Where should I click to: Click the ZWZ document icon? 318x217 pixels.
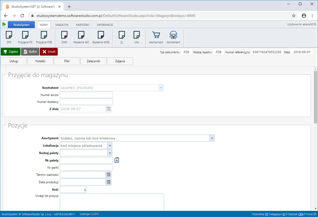click(64, 35)
